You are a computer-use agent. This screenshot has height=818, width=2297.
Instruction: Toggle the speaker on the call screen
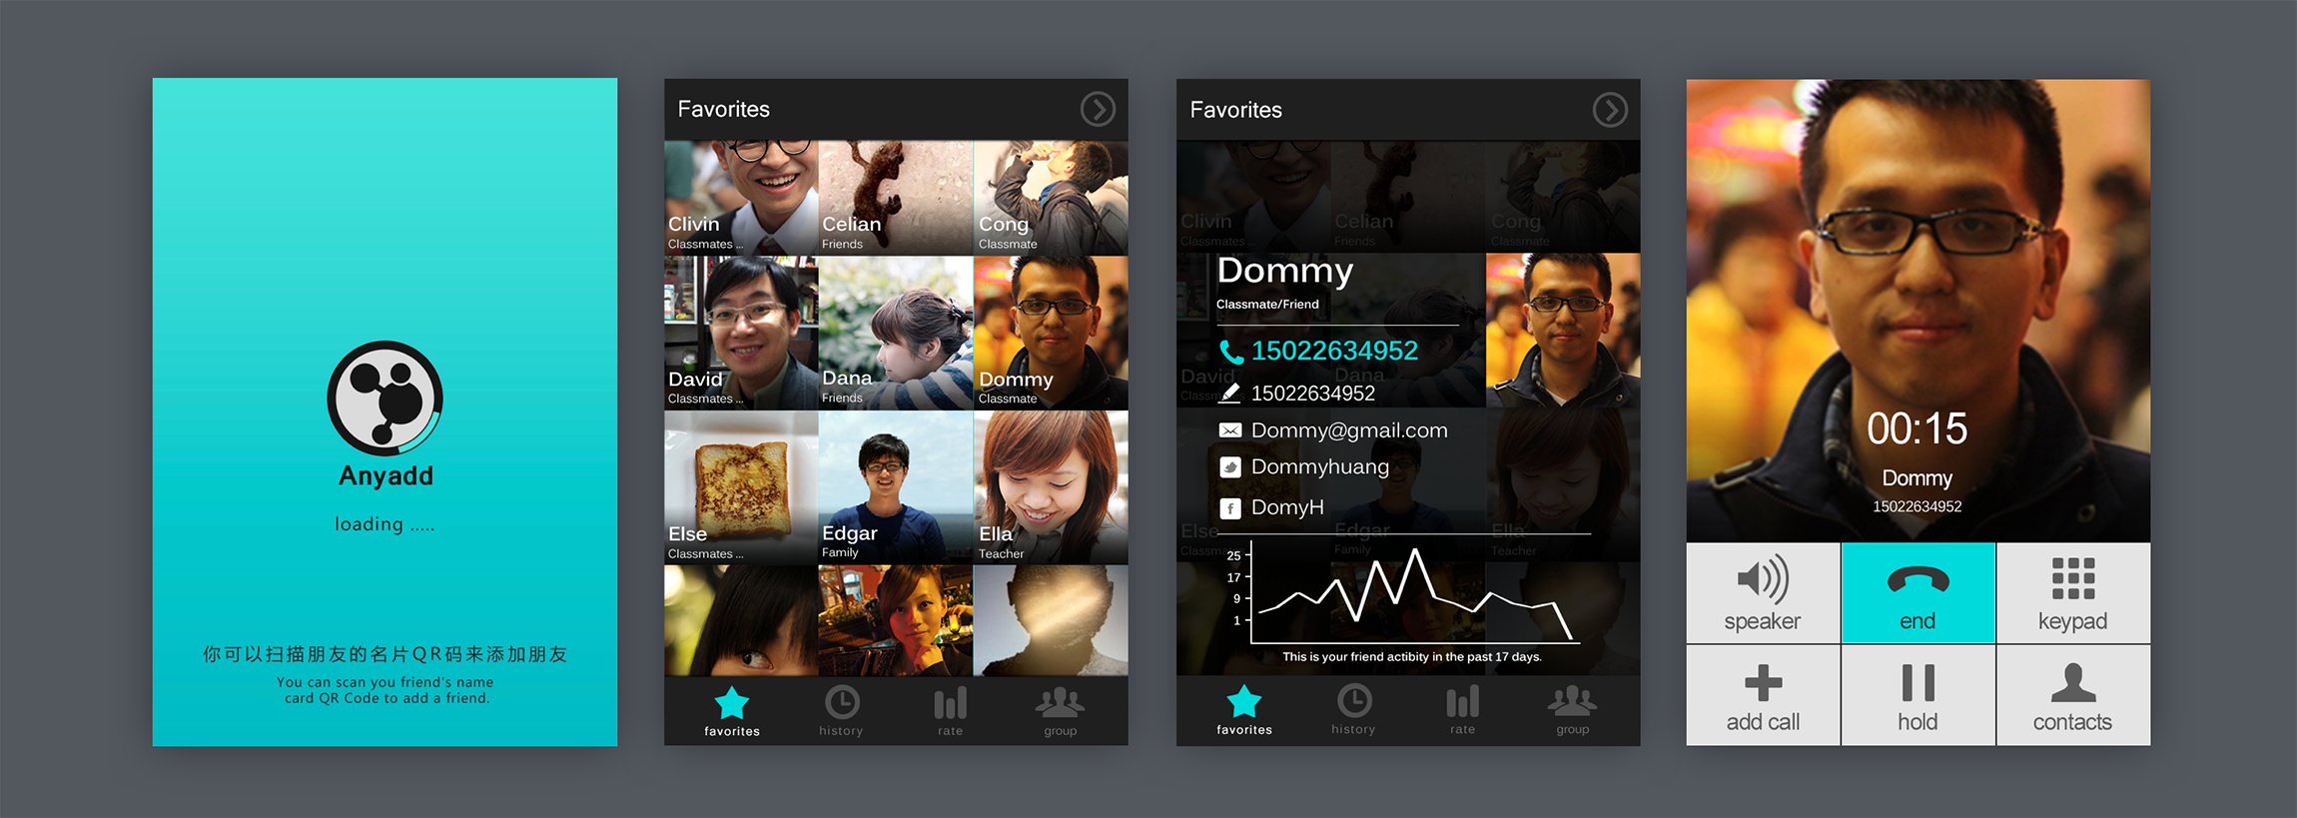click(x=1763, y=593)
